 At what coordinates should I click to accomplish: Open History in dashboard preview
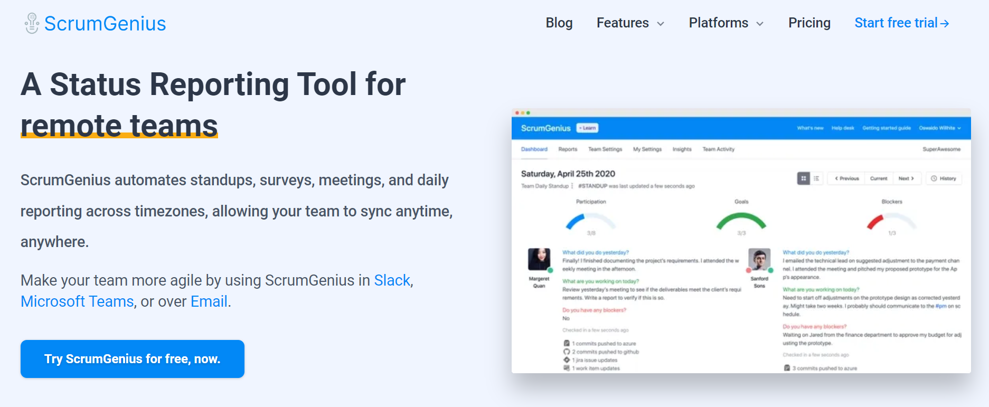[x=944, y=178]
